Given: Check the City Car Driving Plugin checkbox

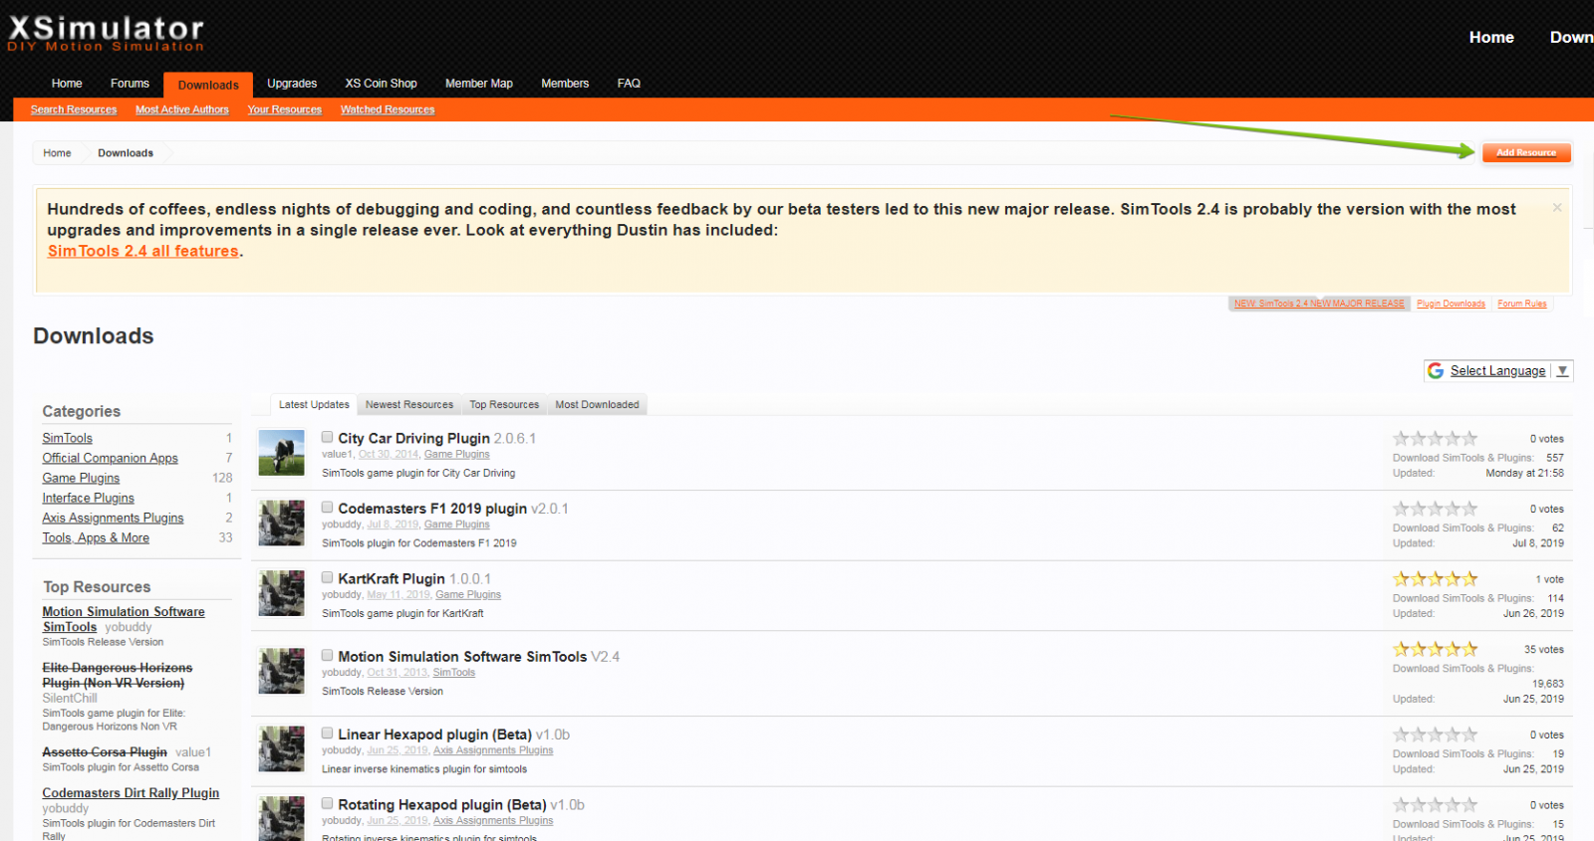Looking at the screenshot, I should point(327,437).
